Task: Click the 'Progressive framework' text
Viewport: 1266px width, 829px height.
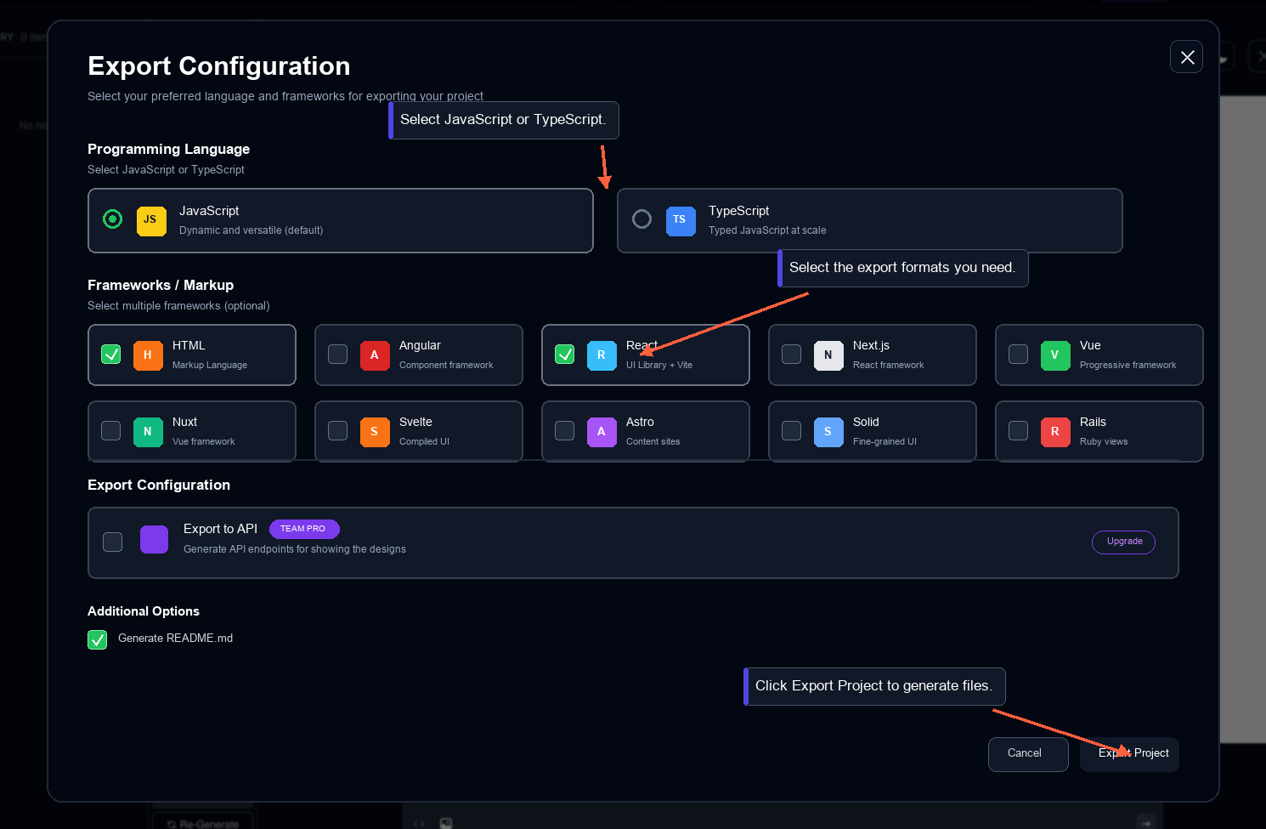Action: [x=1128, y=366]
